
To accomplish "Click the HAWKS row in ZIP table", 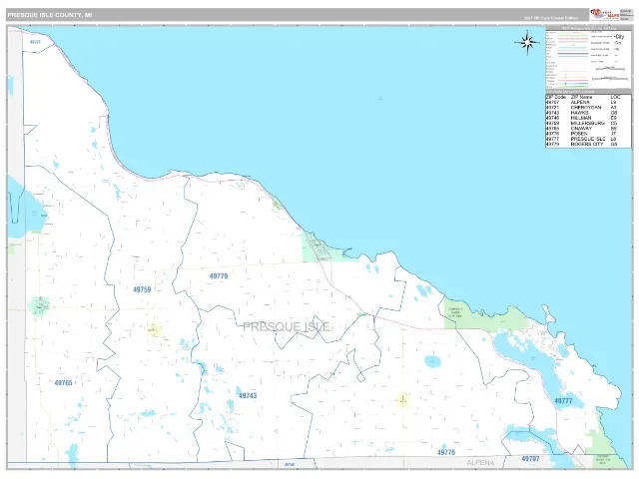I will (x=583, y=113).
